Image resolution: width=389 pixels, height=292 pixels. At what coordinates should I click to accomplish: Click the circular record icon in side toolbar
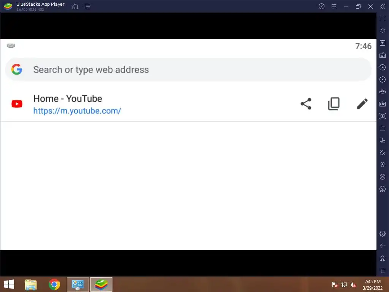pos(383,79)
